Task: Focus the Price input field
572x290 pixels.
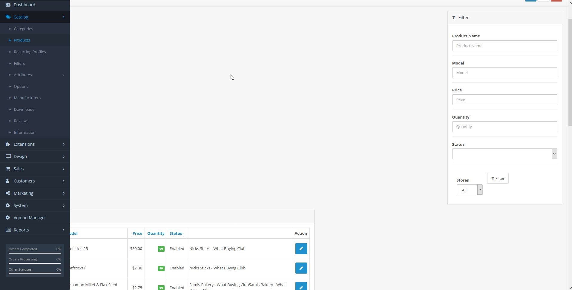Action: (504, 100)
